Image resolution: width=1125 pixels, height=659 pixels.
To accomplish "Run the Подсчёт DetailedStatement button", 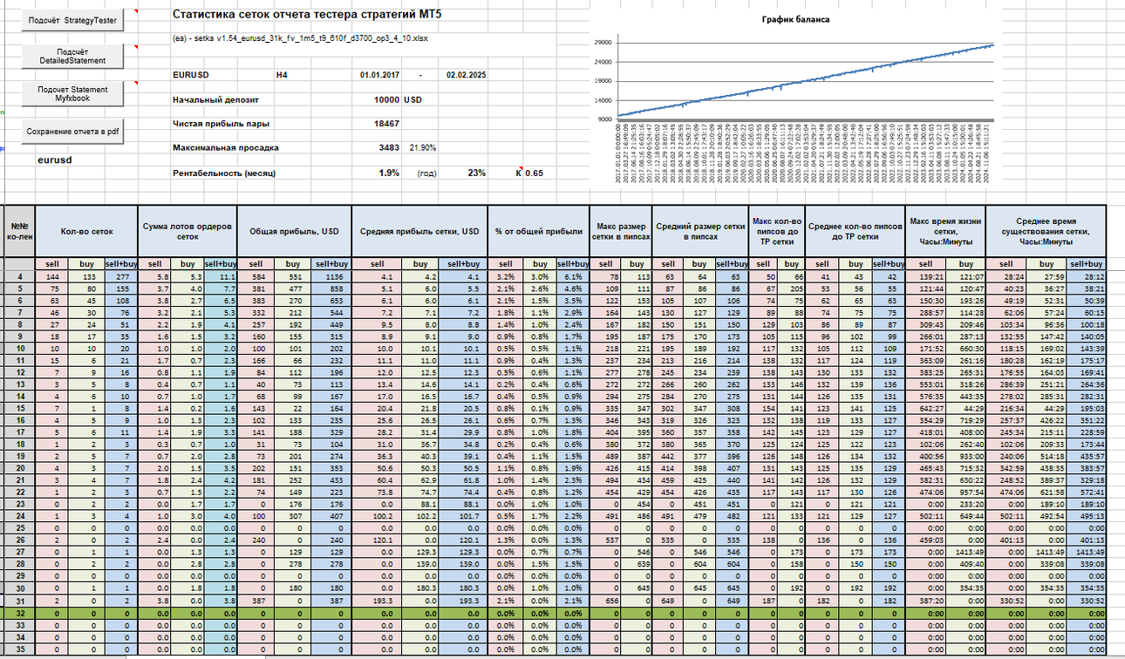I will [72, 56].
